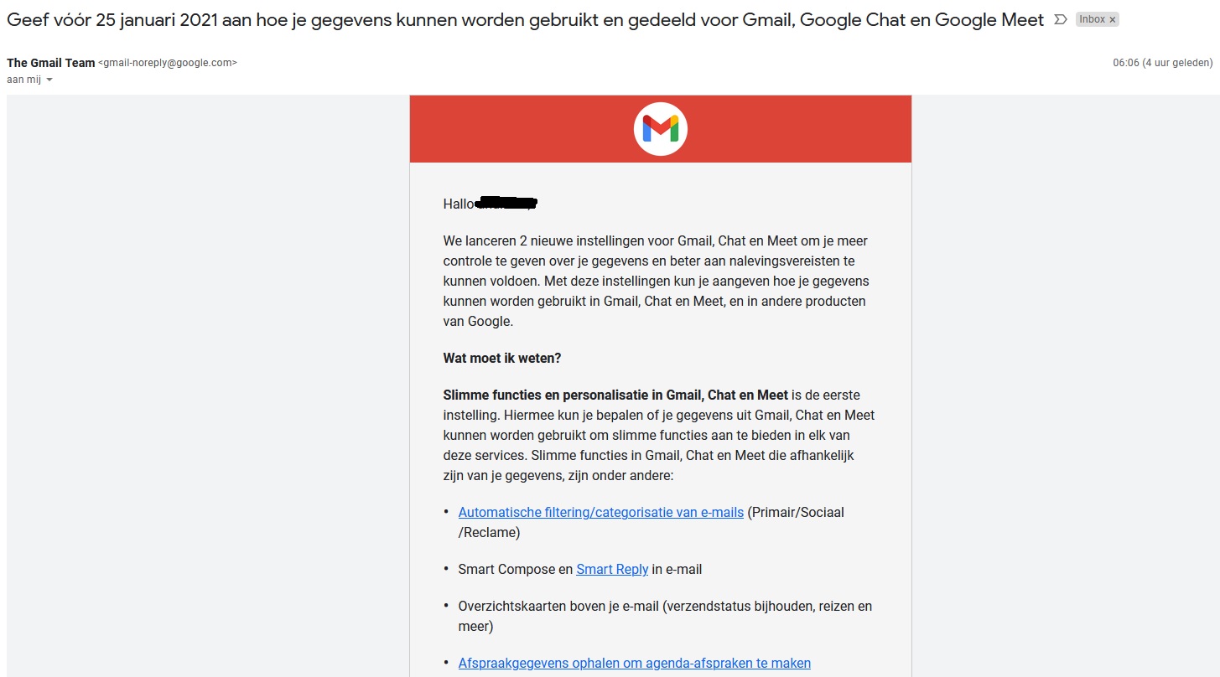This screenshot has width=1220, height=677.
Task: Expand the 'aan mij' recipient details arrow
Action: click(x=49, y=80)
